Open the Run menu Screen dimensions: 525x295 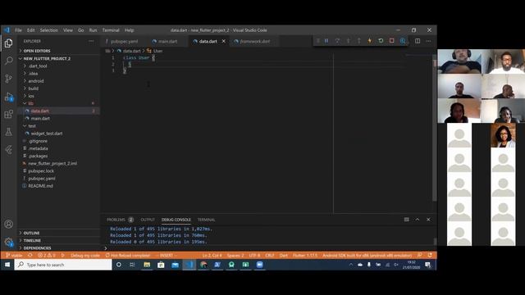tap(93, 30)
